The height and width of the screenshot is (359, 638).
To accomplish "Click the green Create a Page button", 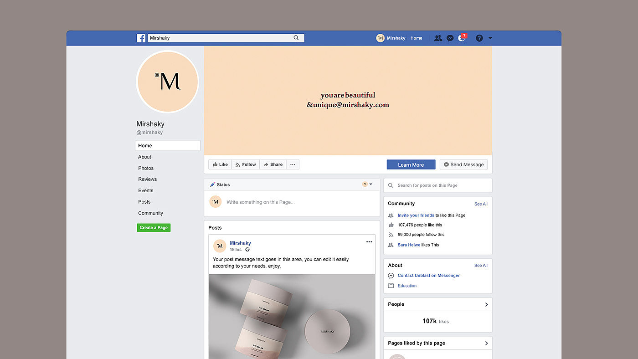I will pyautogui.click(x=154, y=228).
